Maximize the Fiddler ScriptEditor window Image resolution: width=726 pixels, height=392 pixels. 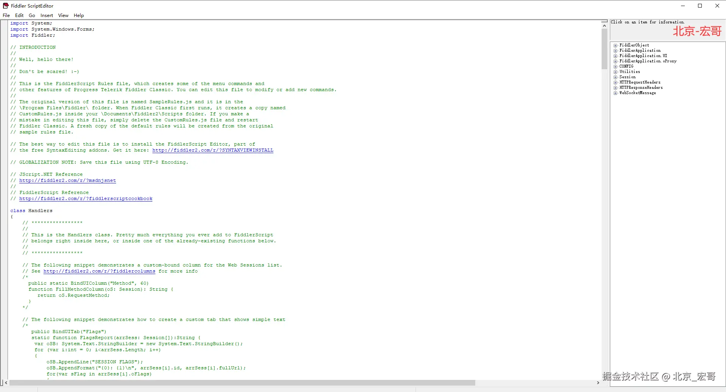click(700, 6)
